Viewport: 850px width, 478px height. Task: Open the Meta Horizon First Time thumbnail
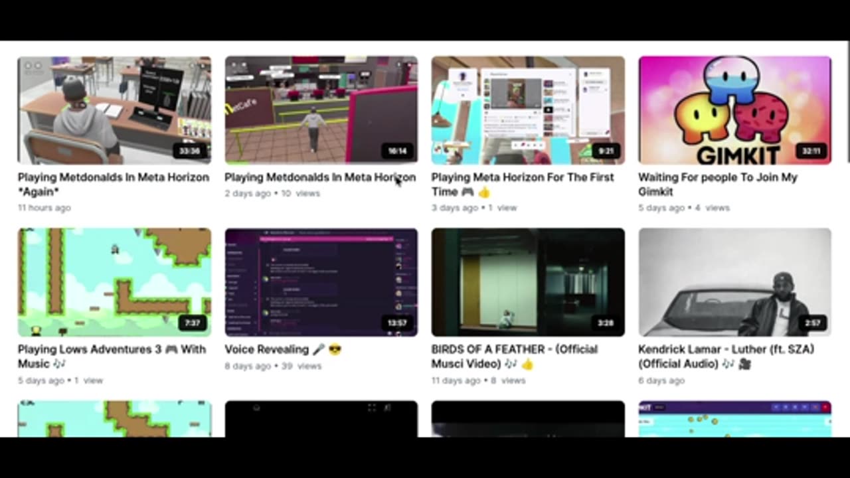coord(528,110)
